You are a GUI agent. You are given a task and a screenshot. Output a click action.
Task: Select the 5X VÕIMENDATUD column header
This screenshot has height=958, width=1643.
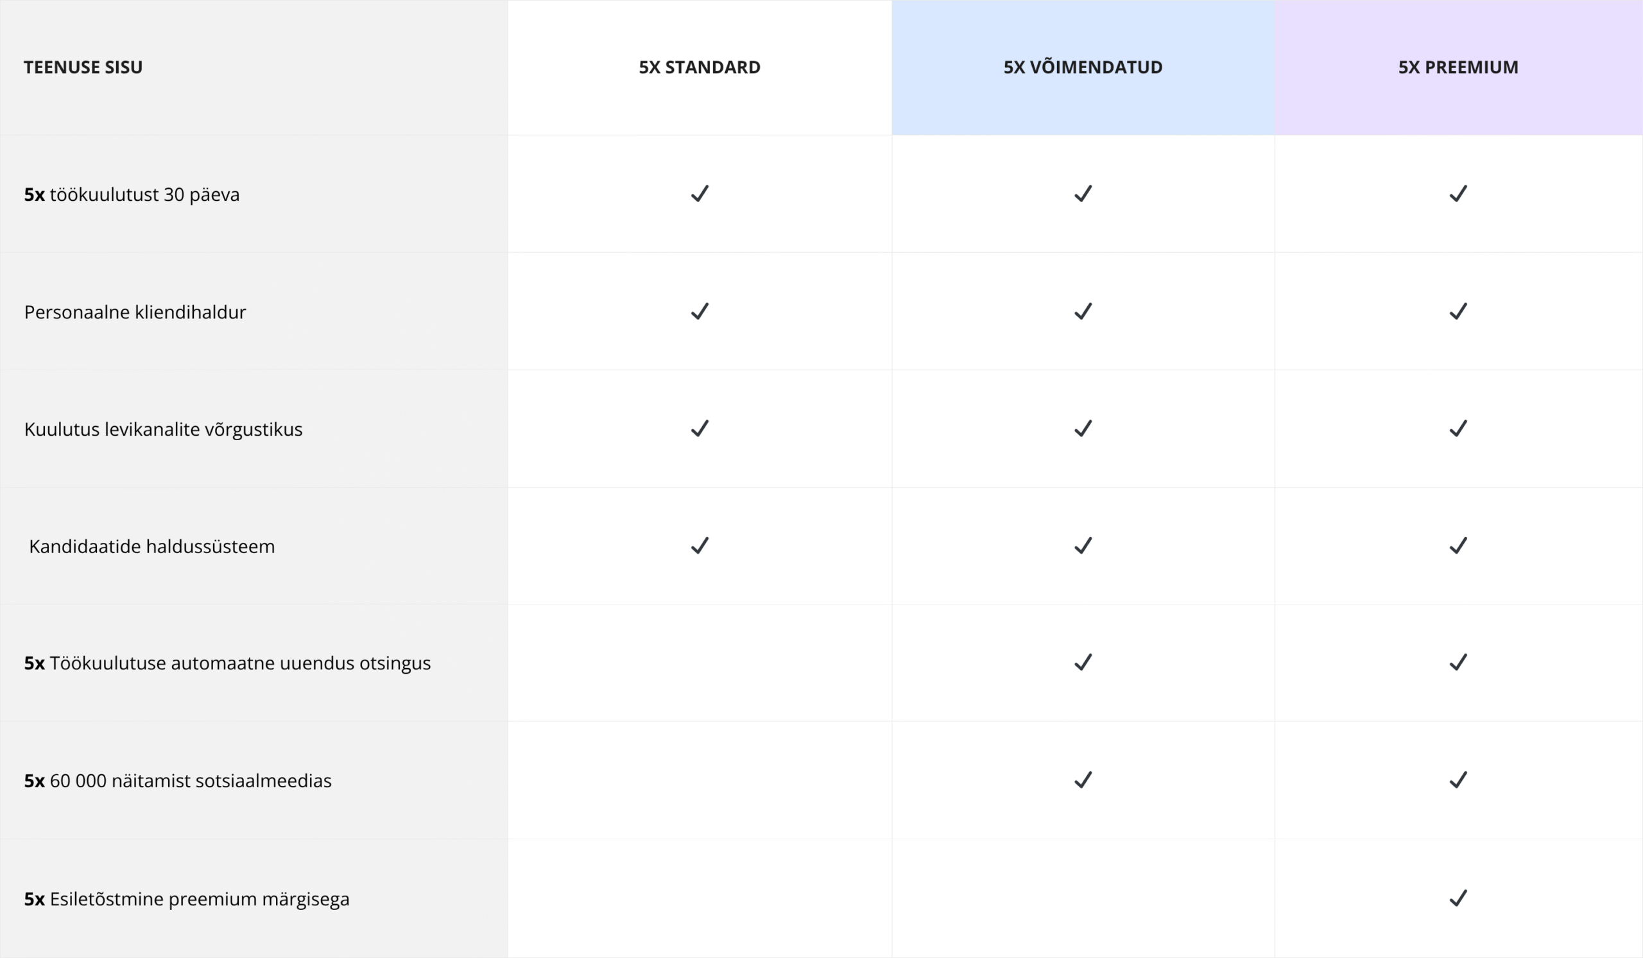(1083, 67)
